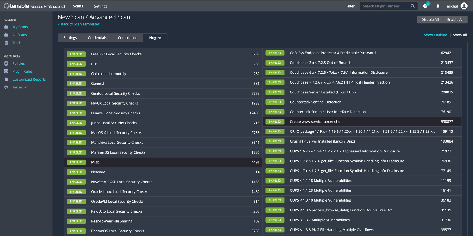Open CUPS < 1.1.18 Multiple Vulnerabilities plugin
This screenshot has width=473, height=236.
click(362, 181)
